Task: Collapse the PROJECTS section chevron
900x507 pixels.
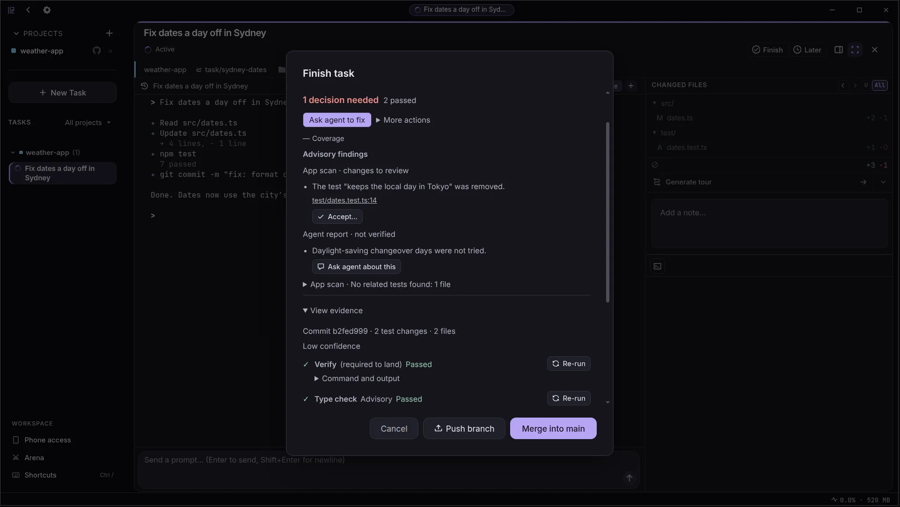Action: tap(16, 34)
